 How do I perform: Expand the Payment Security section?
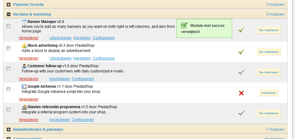point(9,5)
